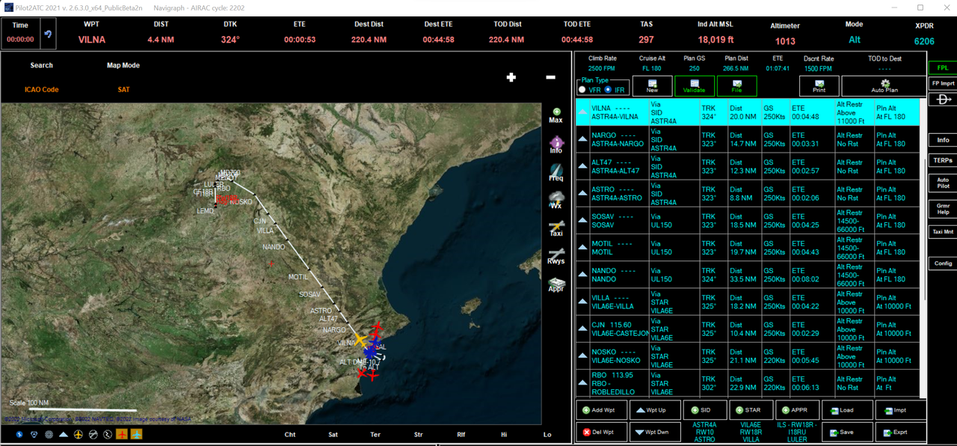The height and width of the screenshot is (446, 957).
Task: Click the SID button
Action: tap(704, 410)
